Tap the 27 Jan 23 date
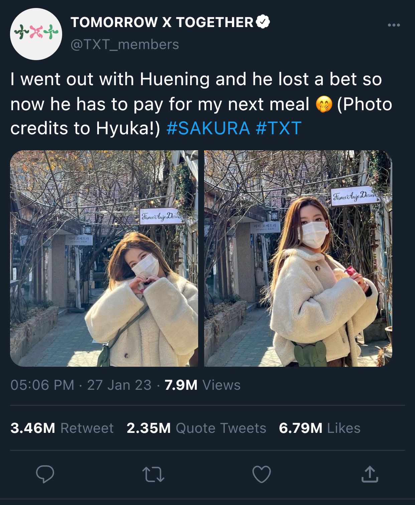This screenshot has height=505, width=415. coord(119,385)
